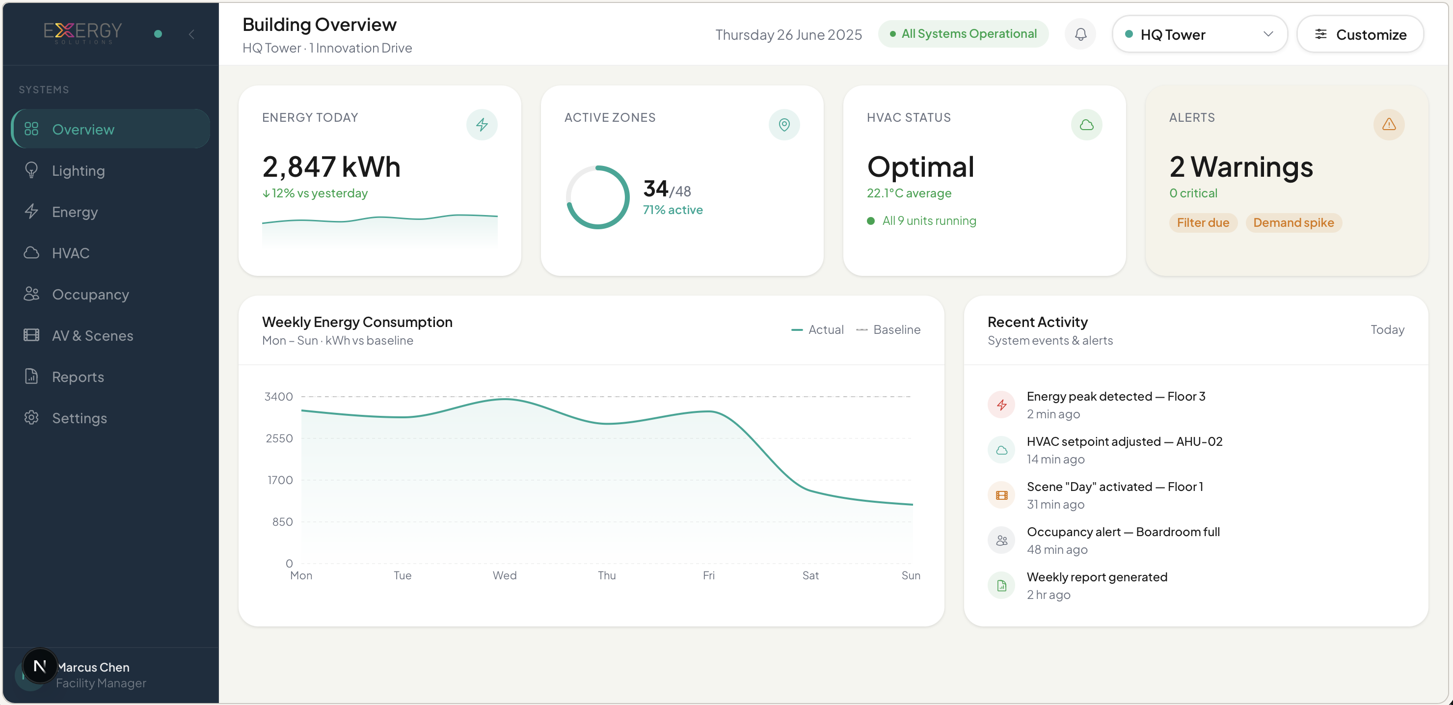This screenshot has height=705, width=1453.
Task: Click the All Systems Operational status badge
Action: point(964,34)
